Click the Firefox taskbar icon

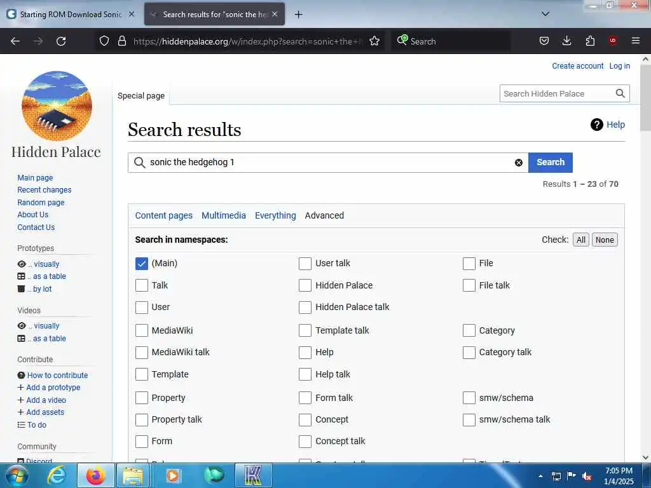click(x=95, y=475)
